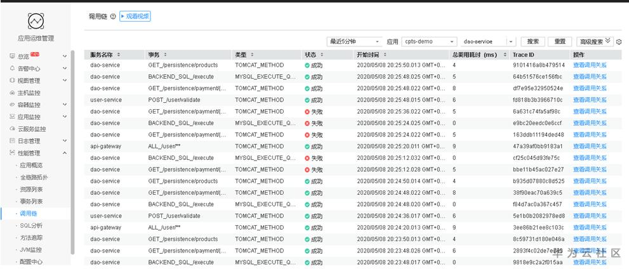Click the 主机监控 sidebar icon
Screen dimensions: 629x269
click(x=13, y=93)
